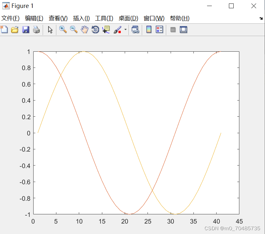Insert a legend into the plot
The height and width of the screenshot is (234, 265).
(x=159, y=29)
